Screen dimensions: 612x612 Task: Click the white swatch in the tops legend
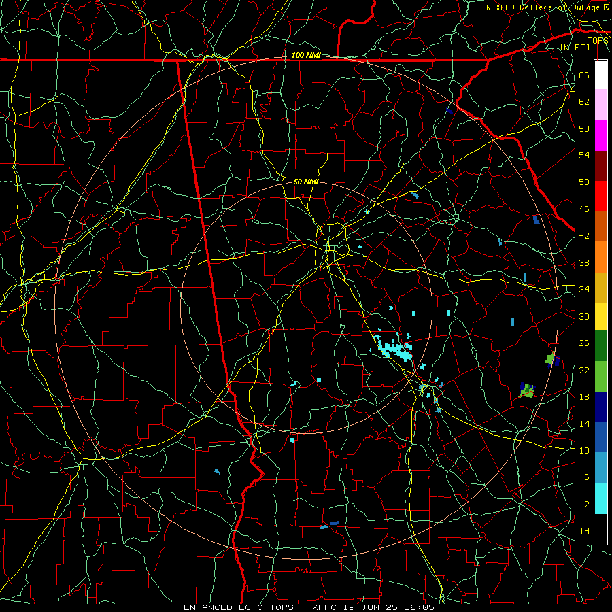pyautogui.click(x=600, y=75)
